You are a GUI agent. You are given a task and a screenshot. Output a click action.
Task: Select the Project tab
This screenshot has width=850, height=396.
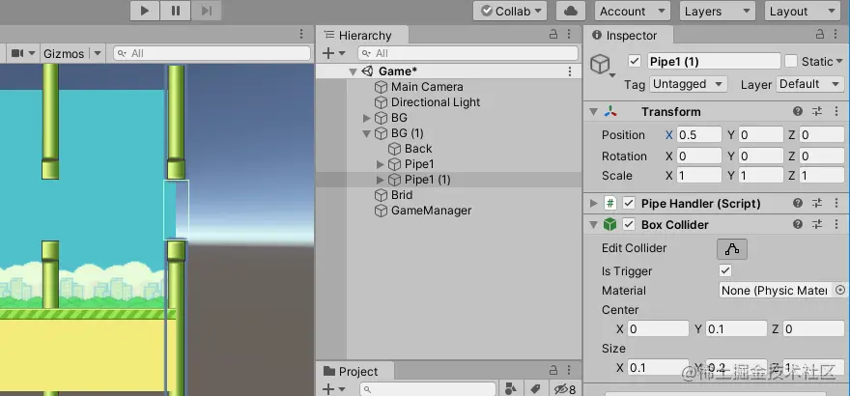click(355, 371)
